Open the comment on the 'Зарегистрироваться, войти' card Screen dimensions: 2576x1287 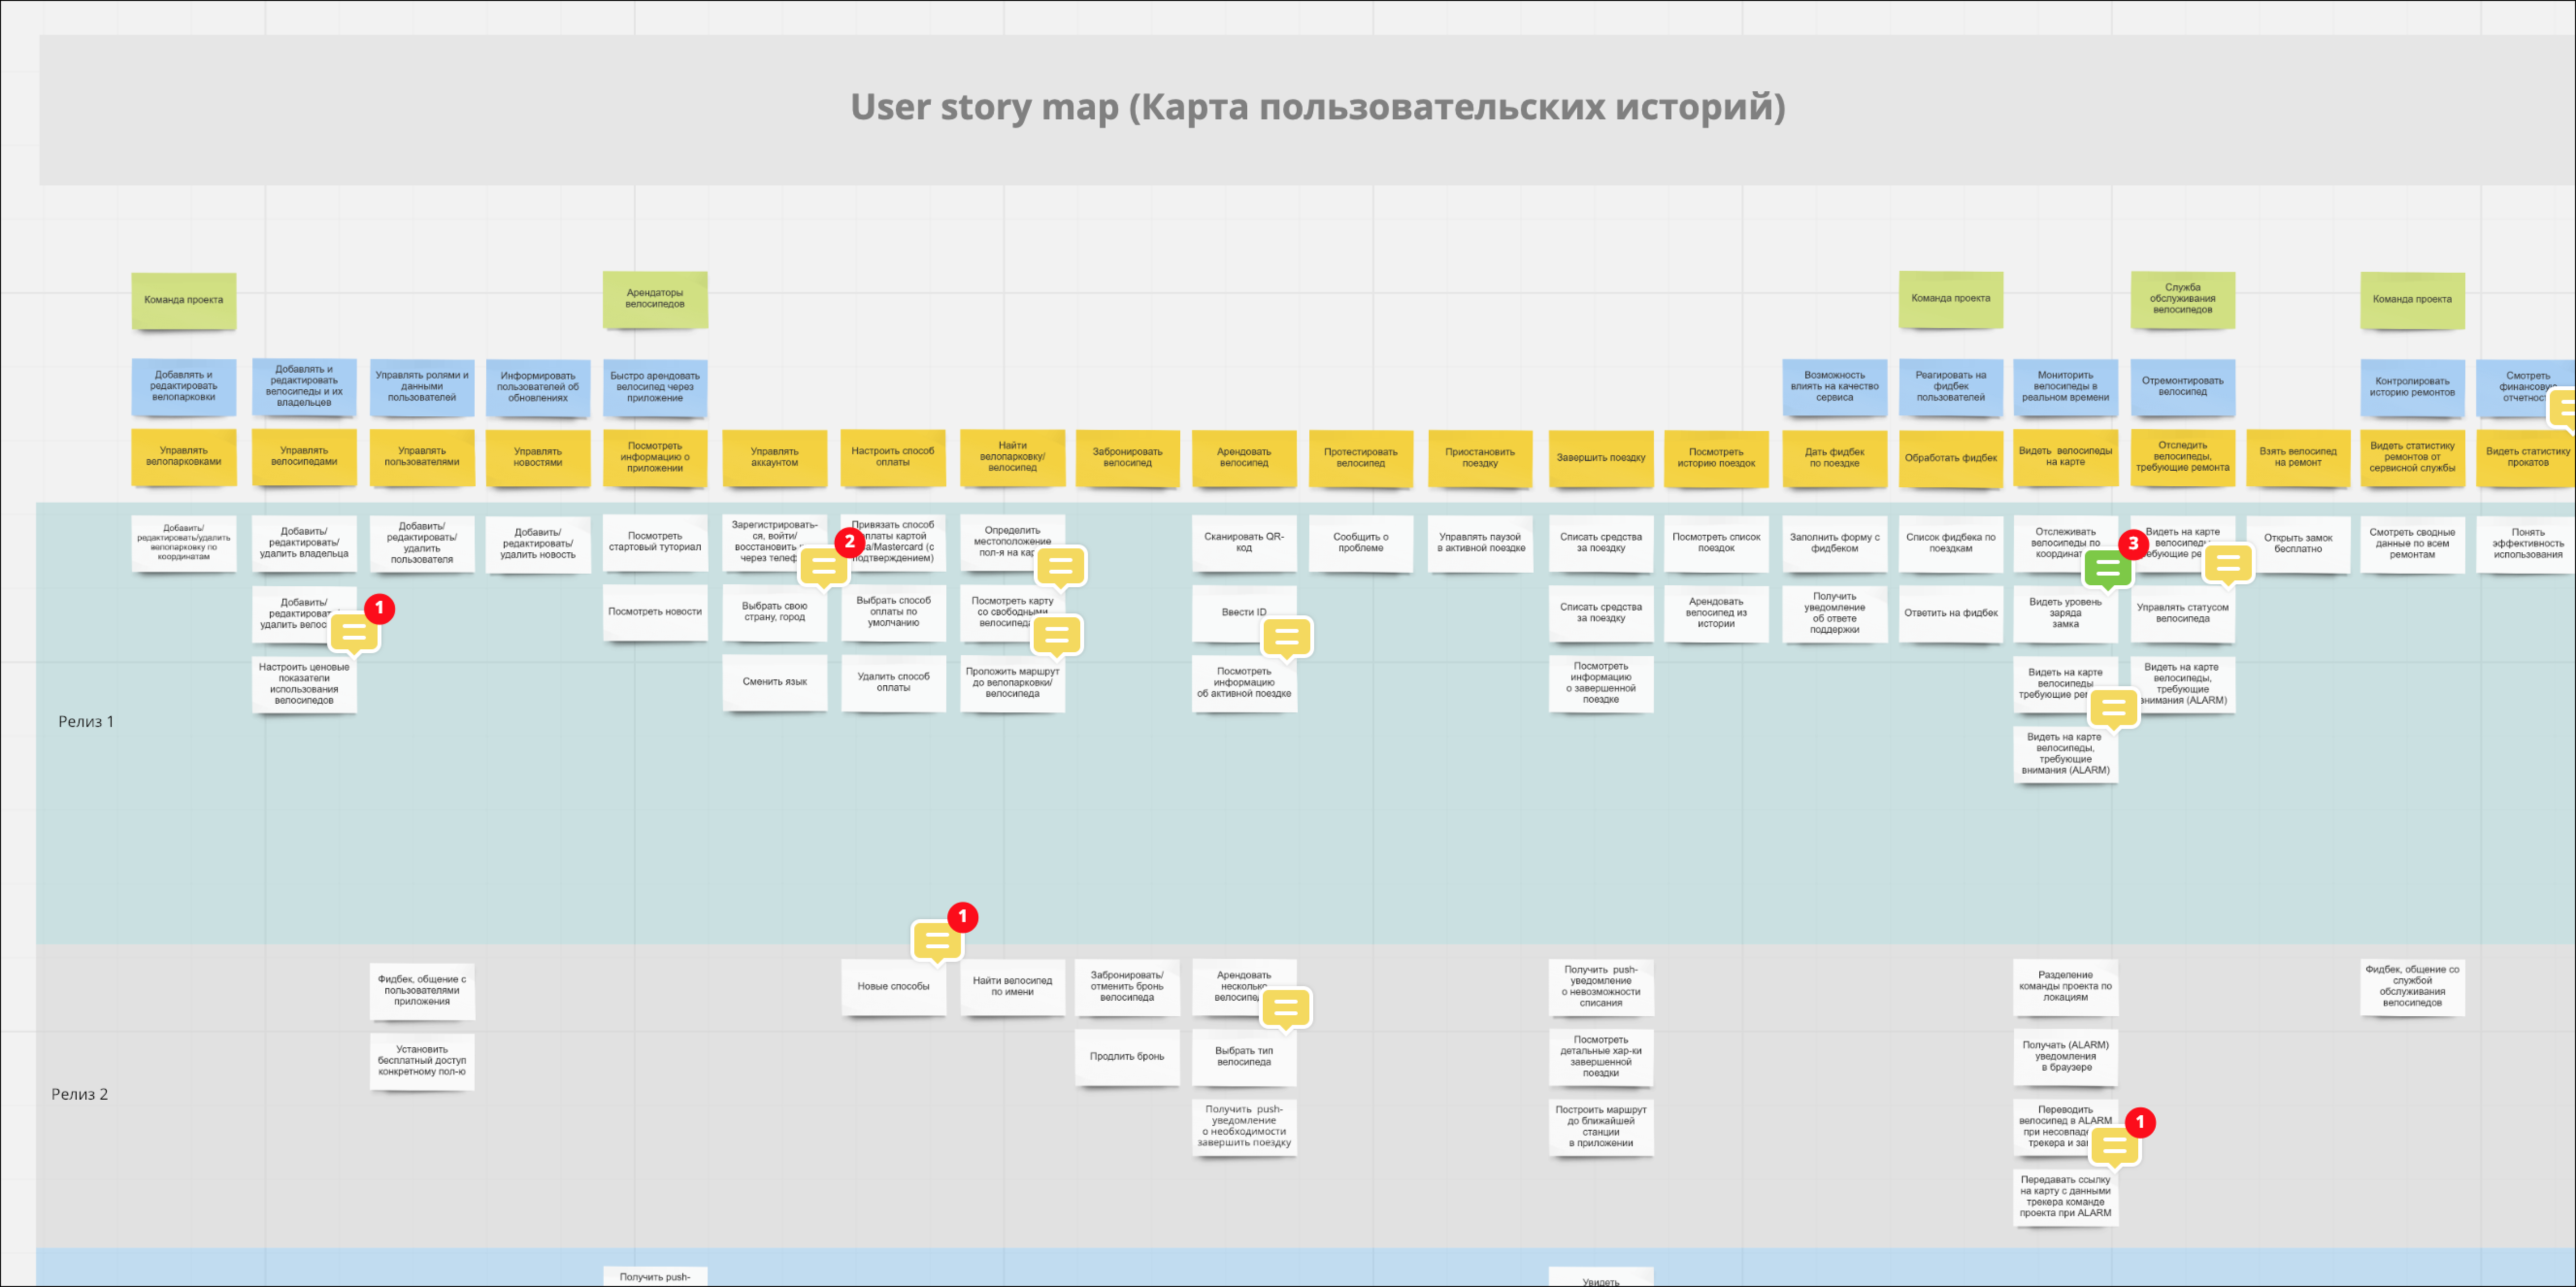[824, 567]
